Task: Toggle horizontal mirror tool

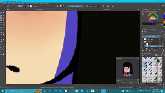Action: pos(104,6)
